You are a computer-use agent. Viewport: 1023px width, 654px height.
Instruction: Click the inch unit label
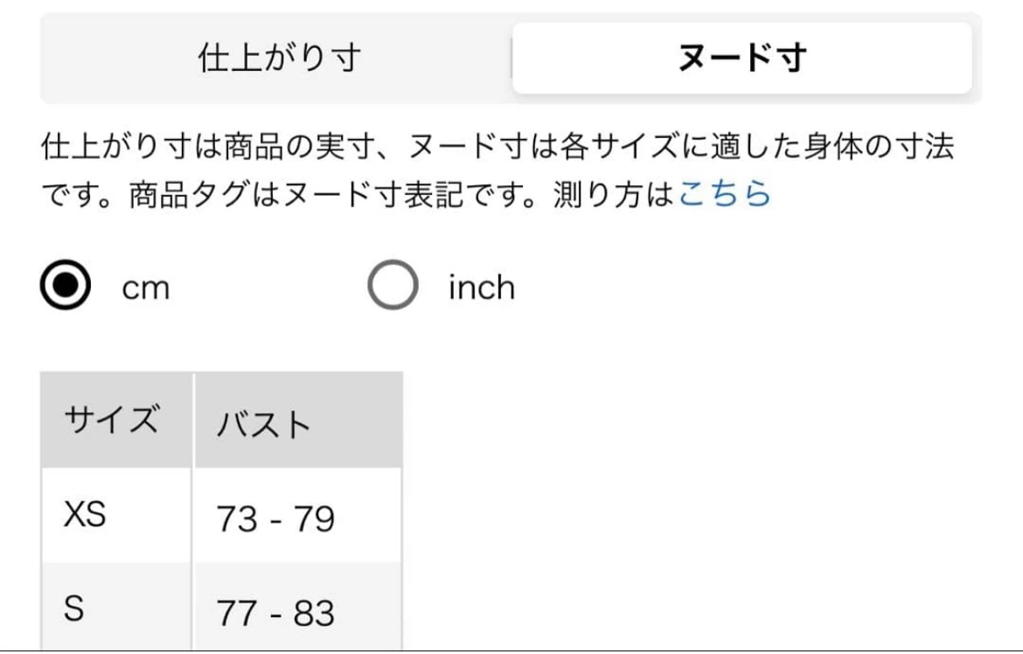[482, 287]
